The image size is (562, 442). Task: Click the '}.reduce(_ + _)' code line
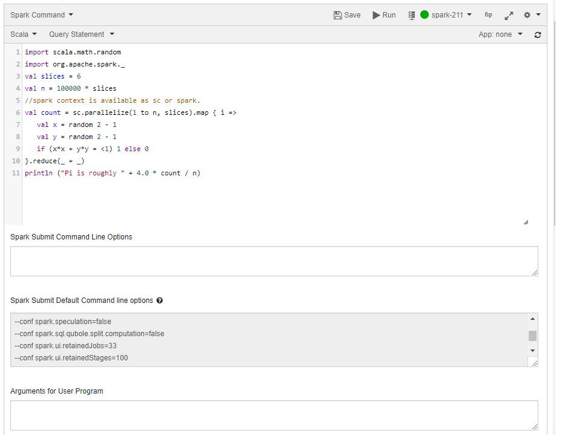pyautogui.click(x=55, y=161)
